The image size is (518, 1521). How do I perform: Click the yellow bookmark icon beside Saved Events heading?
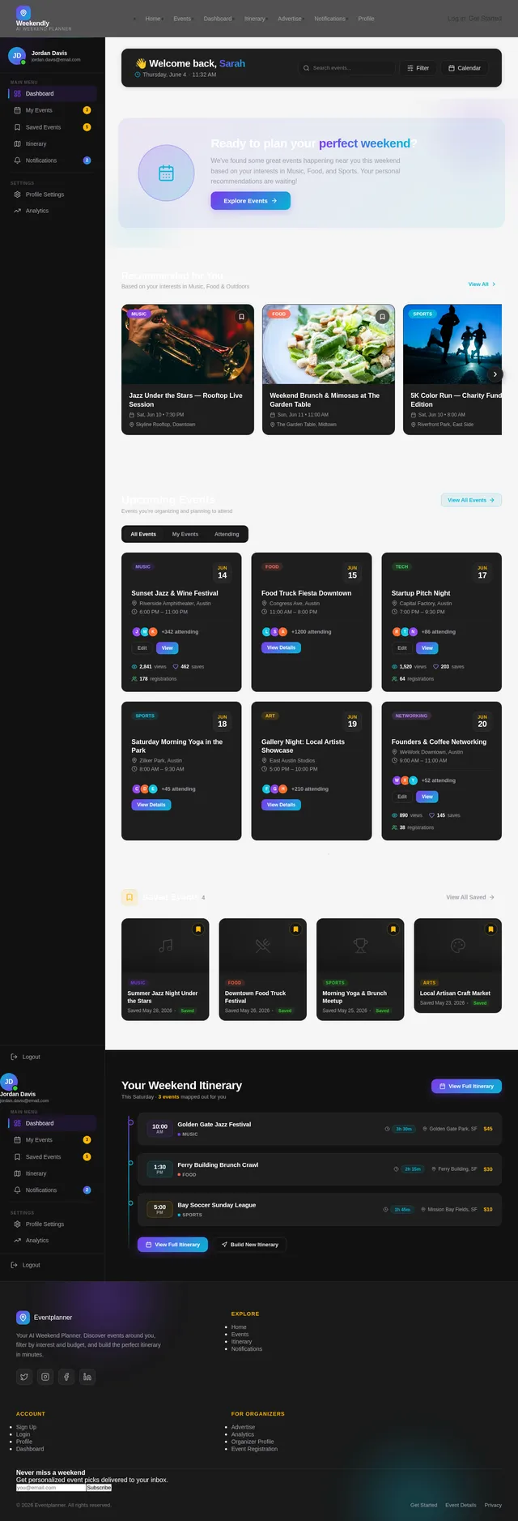pyautogui.click(x=129, y=897)
